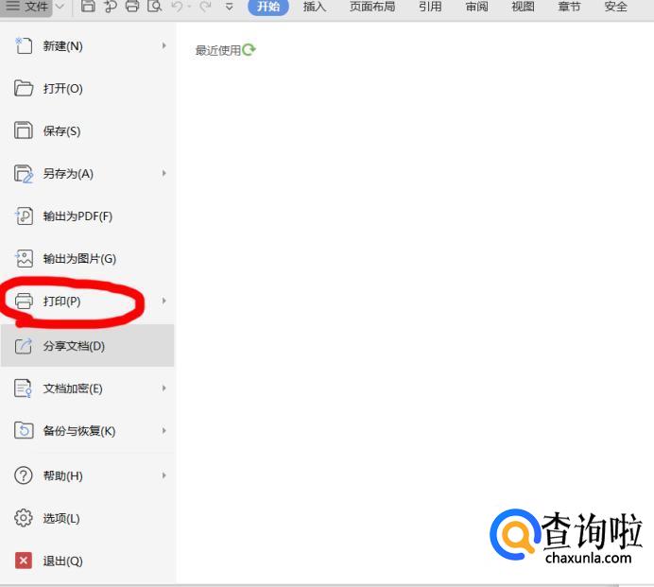Choose 帮助(H) text in menu
Image resolution: width=654 pixels, height=587 pixels.
tap(62, 476)
